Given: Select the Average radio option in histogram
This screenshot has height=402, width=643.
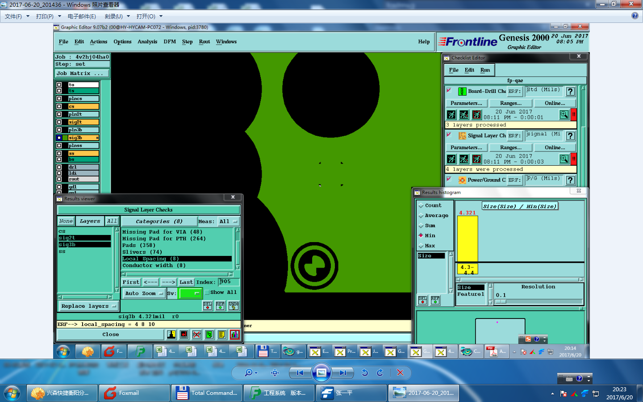Looking at the screenshot, I should click(421, 215).
